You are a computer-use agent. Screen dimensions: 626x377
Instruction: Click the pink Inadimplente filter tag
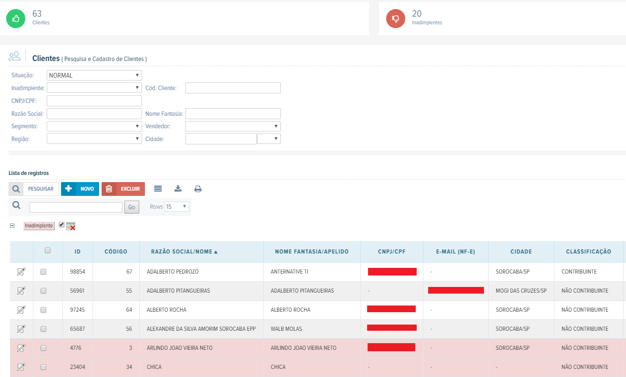point(39,226)
